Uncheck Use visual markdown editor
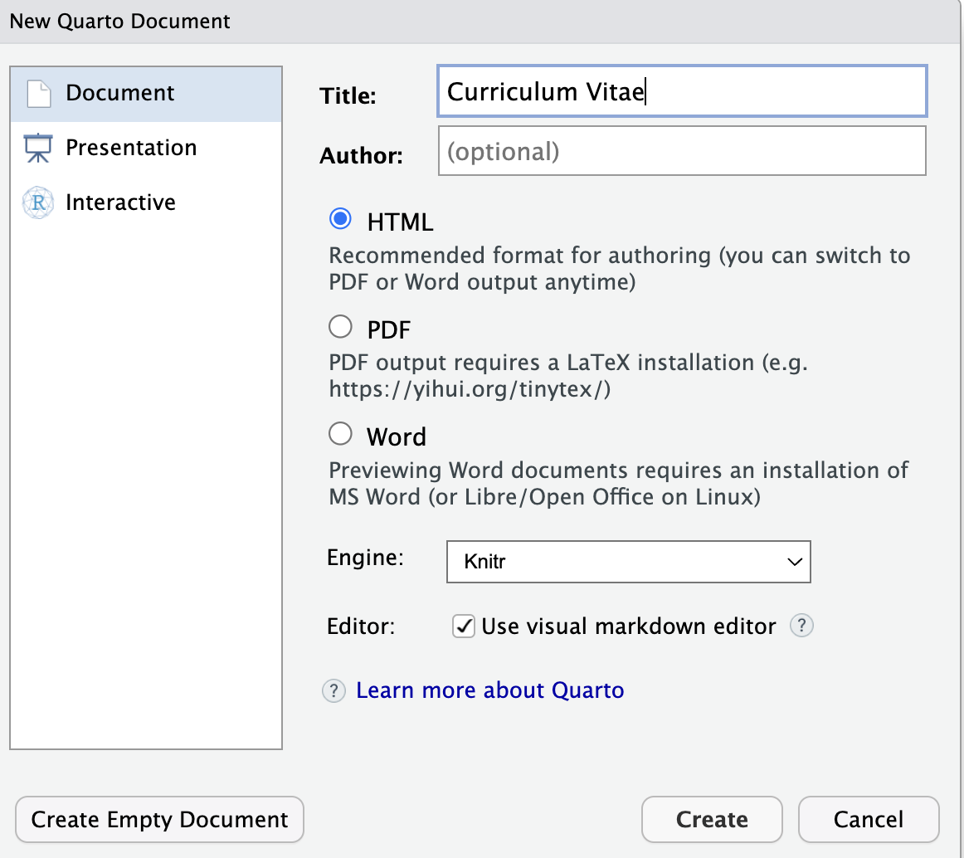 463,626
